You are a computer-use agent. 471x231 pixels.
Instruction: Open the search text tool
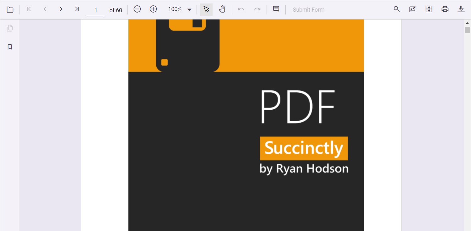click(x=397, y=9)
